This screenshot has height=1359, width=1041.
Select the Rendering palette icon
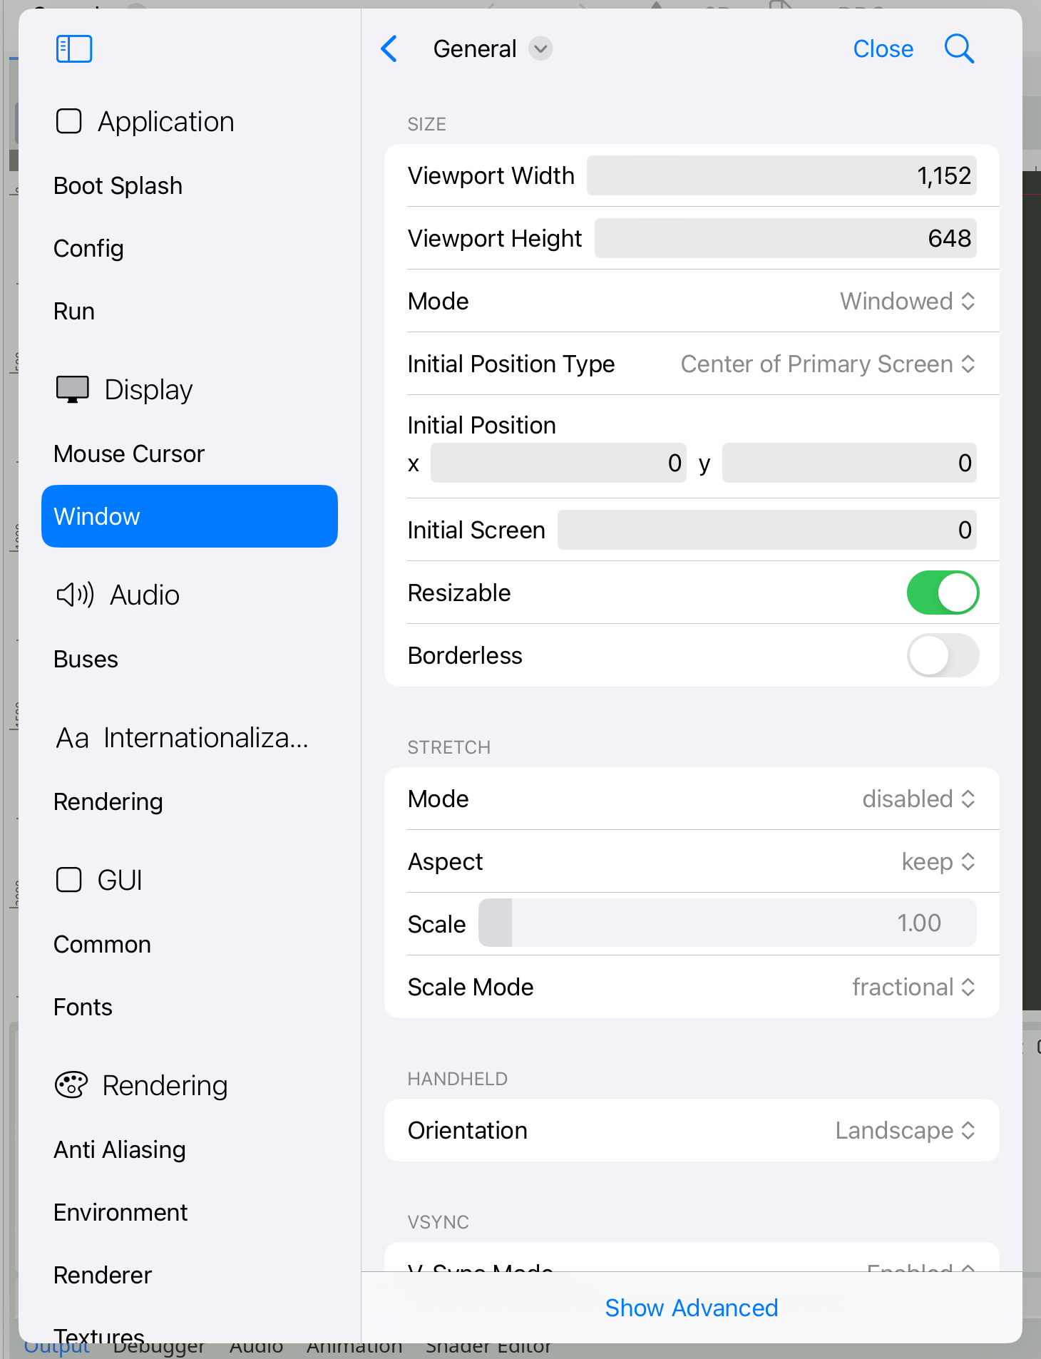click(x=71, y=1085)
